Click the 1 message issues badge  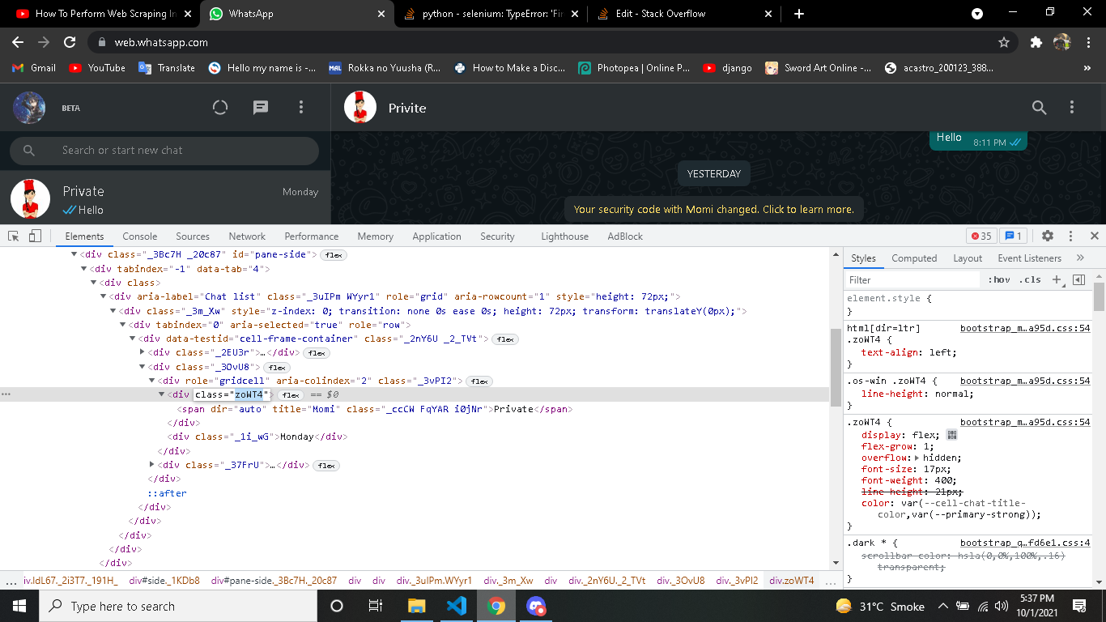pyautogui.click(x=1014, y=236)
